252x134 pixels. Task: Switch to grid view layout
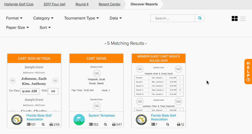pos(235,18)
